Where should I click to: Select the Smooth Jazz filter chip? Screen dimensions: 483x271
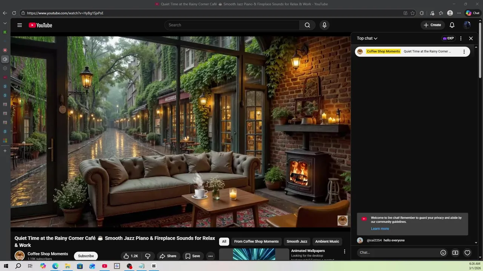297,242
